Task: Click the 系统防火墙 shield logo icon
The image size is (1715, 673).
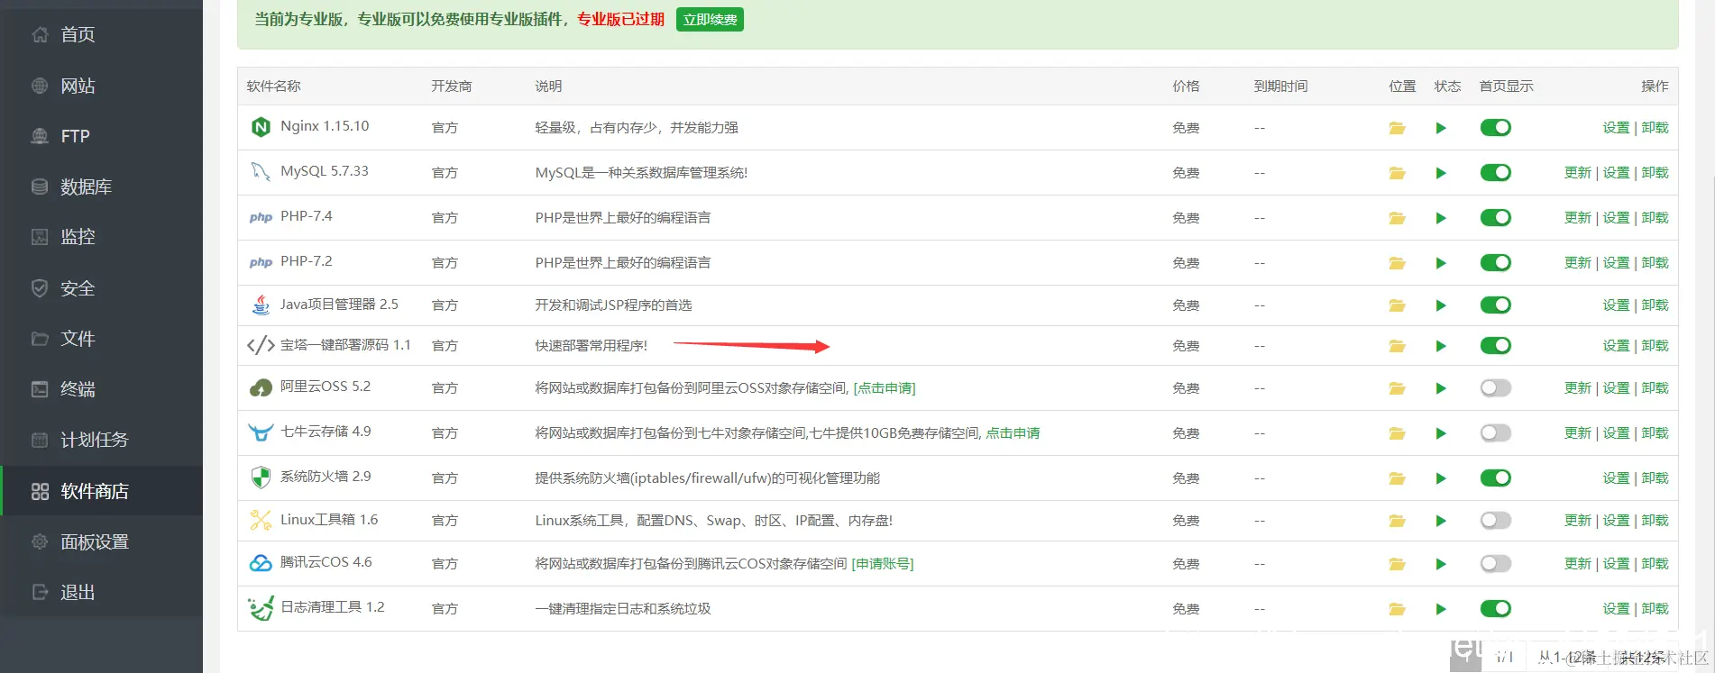Action: click(x=261, y=477)
